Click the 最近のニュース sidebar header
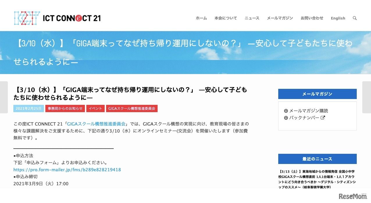This screenshot has height=203, width=371. click(317, 159)
